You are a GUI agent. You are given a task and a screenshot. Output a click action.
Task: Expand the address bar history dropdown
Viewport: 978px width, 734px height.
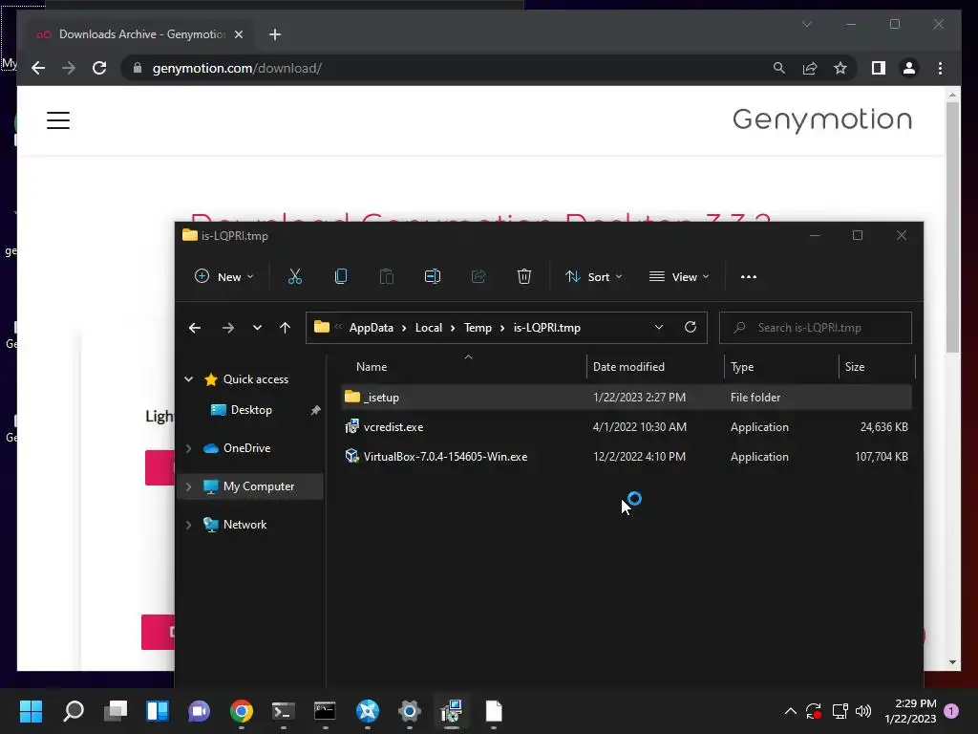(x=659, y=327)
